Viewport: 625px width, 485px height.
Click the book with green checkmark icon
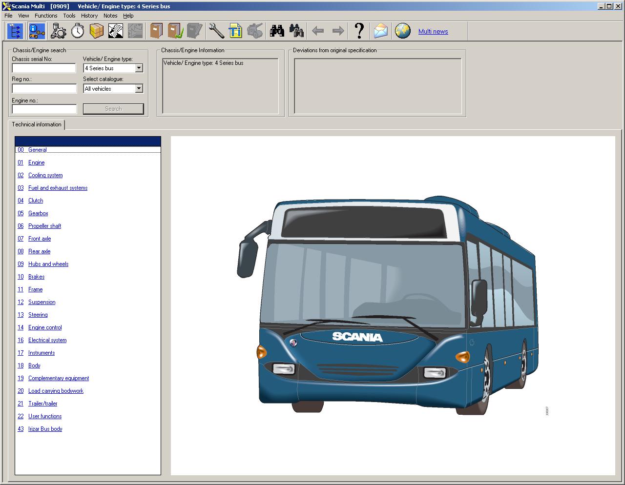(175, 31)
